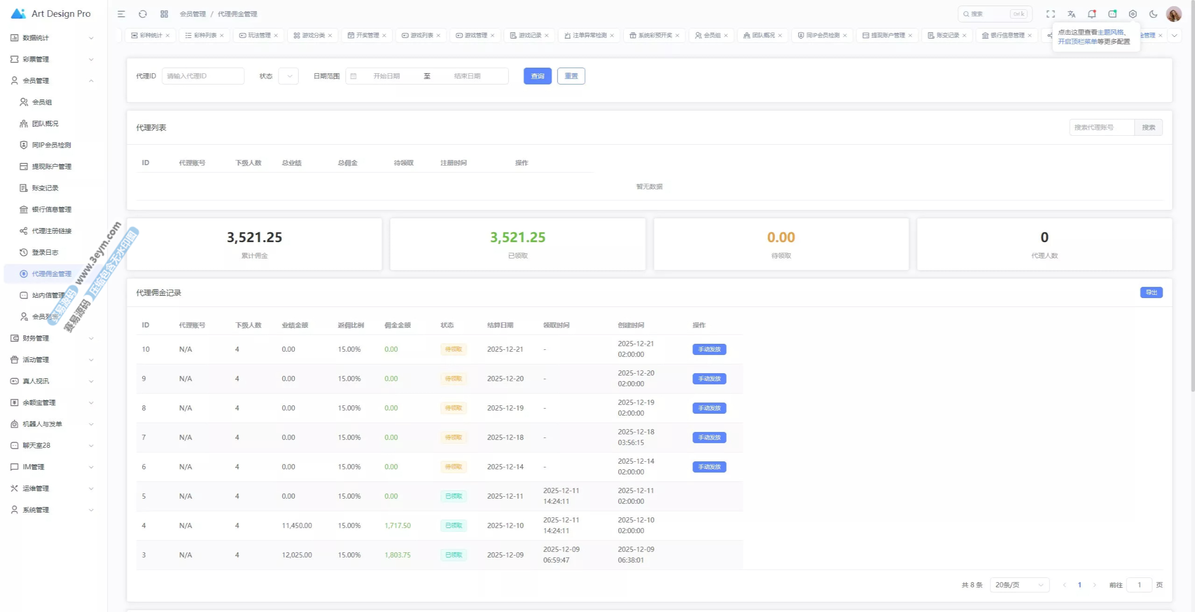Close the 彩种列表 tab
1195x612 pixels.
click(x=222, y=35)
